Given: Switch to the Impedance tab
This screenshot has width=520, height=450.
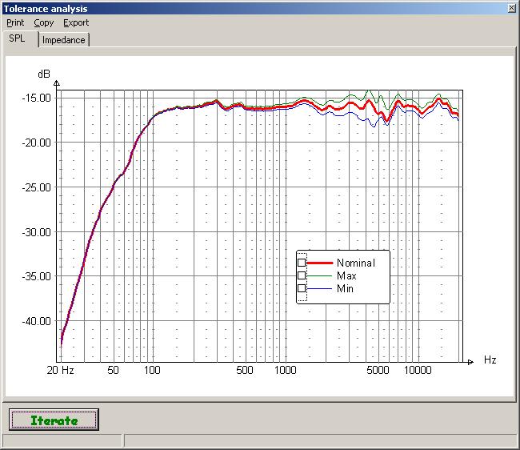Looking at the screenshot, I should (64, 40).
